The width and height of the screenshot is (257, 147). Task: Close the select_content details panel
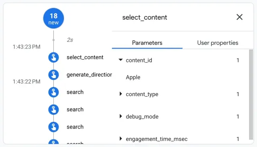click(x=239, y=17)
